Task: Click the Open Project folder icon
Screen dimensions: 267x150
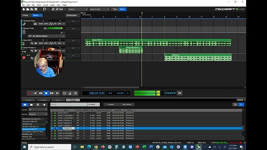Action: tap(28, 9)
